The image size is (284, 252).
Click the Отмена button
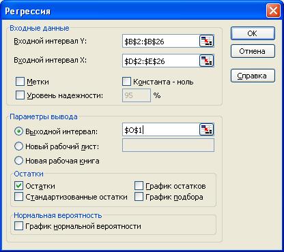(253, 51)
